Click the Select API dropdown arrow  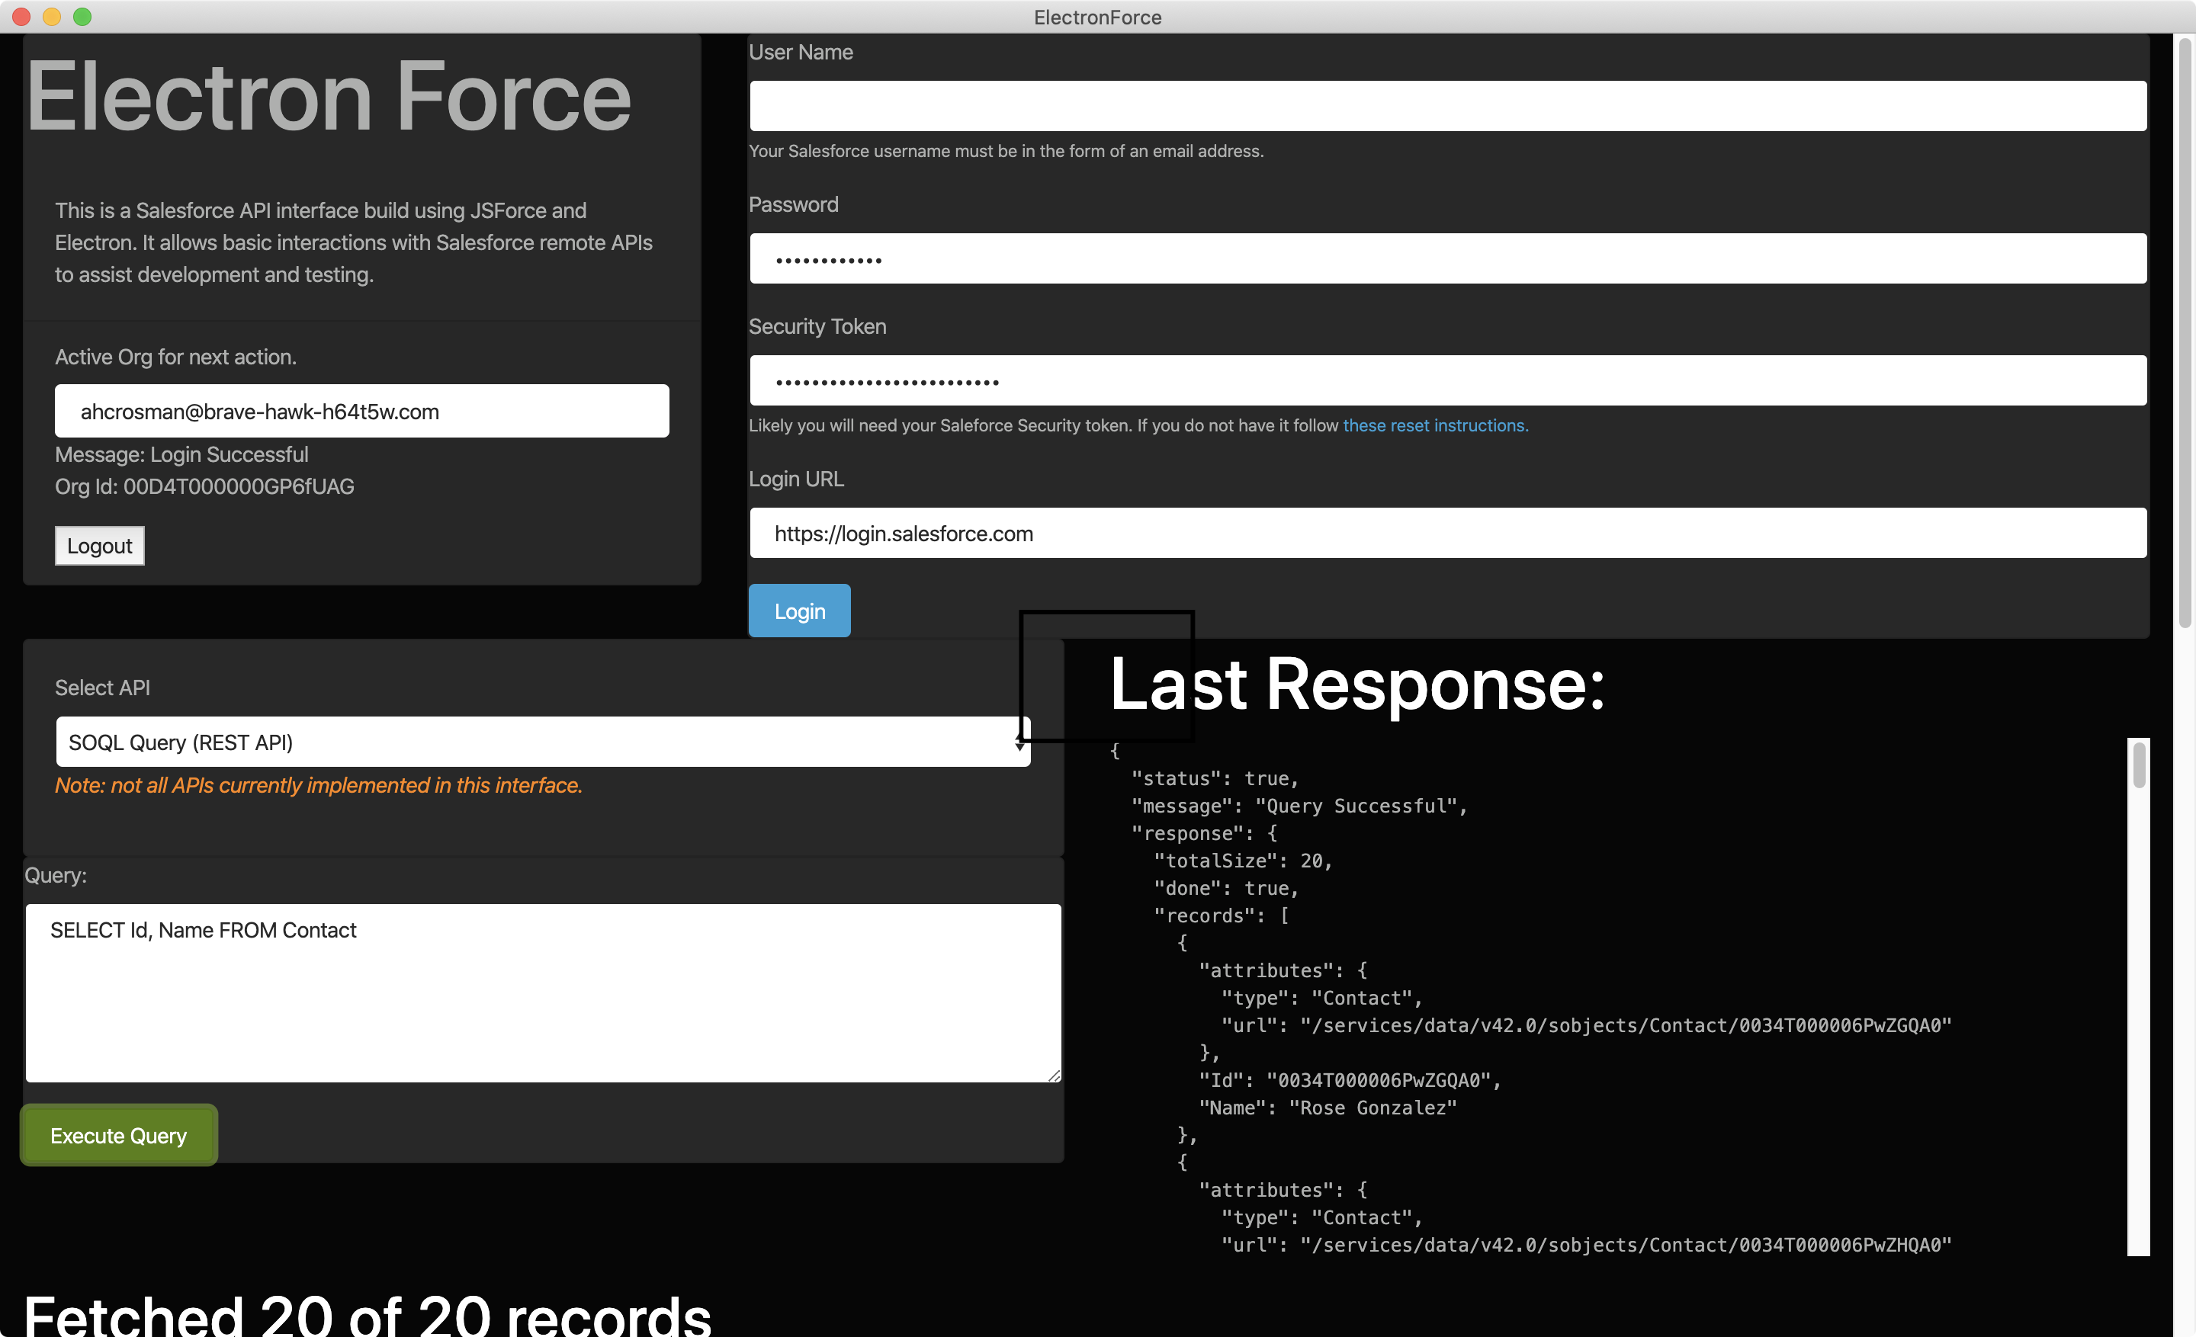[x=1019, y=742]
